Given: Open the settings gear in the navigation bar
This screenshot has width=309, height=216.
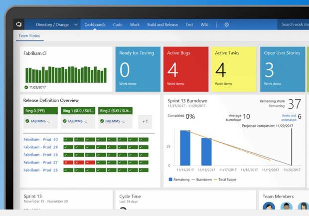Looking at the screenshot, I should pos(227,24).
